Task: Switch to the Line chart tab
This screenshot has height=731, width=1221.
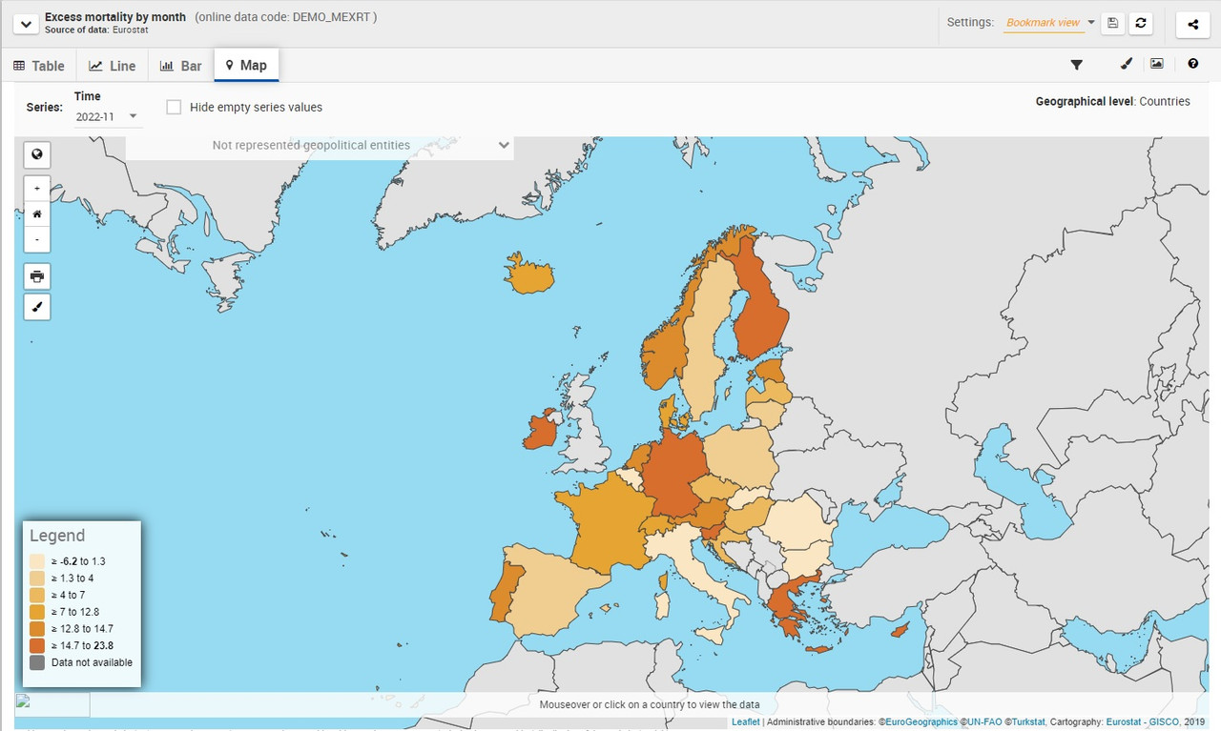Action: tap(113, 66)
